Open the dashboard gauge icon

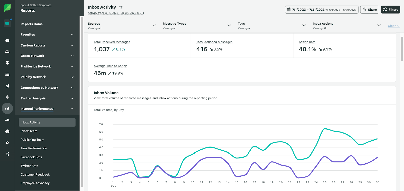click(7, 40)
